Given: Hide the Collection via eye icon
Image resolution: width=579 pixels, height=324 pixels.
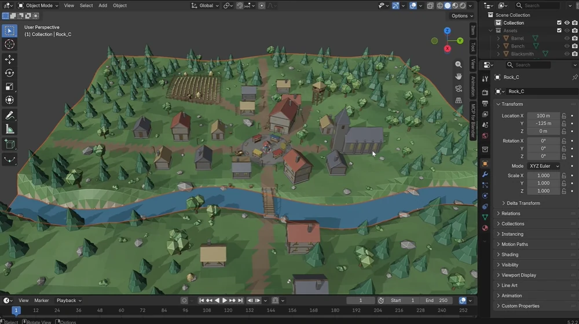Looking at the screenshot, I should point(567,23).
